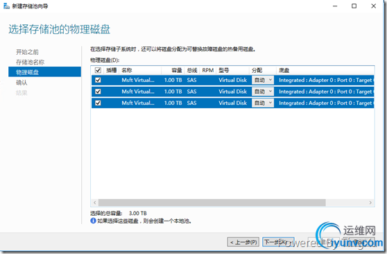
Task: Click the blue info icon beside the local pool note
Action: (93, 221)
